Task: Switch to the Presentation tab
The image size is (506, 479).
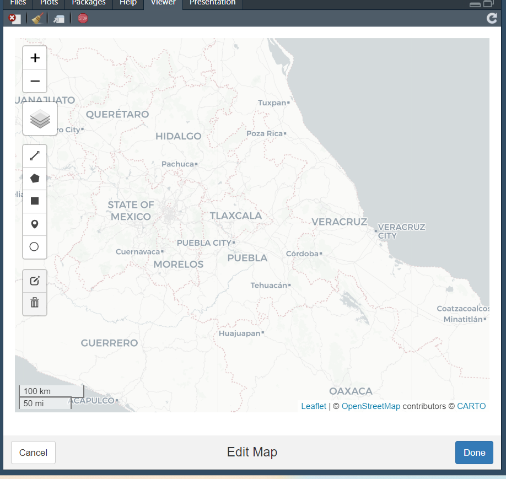Action: (x=212, y=3)
